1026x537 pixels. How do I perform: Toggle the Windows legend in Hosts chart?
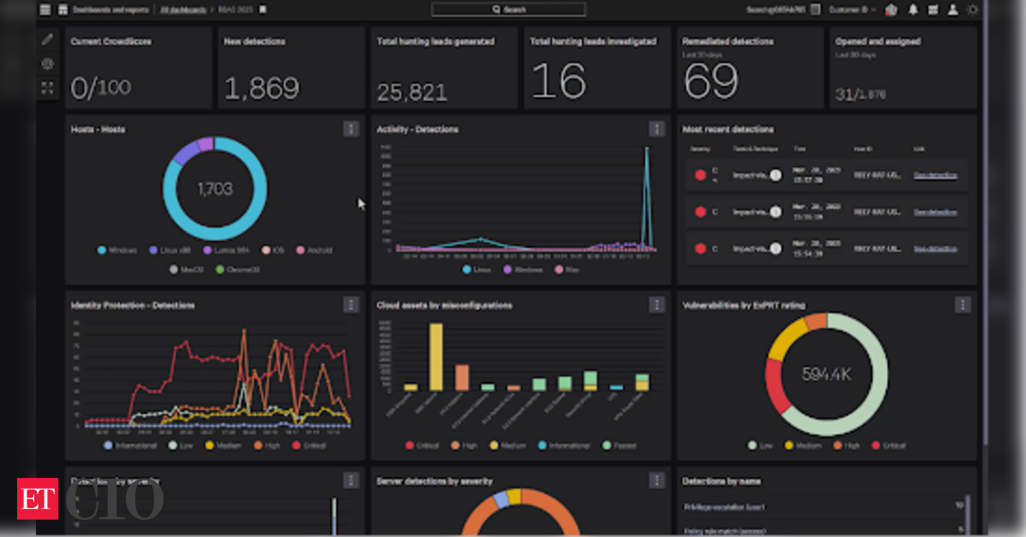click(x=119, y=251)
